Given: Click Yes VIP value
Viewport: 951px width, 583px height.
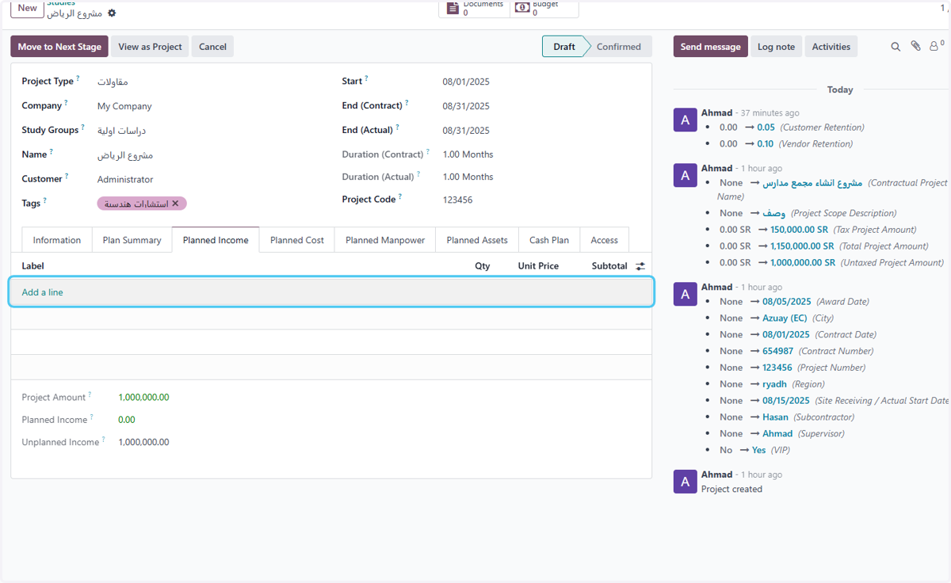Looking at the screenshot, I should tap(759, 450).
